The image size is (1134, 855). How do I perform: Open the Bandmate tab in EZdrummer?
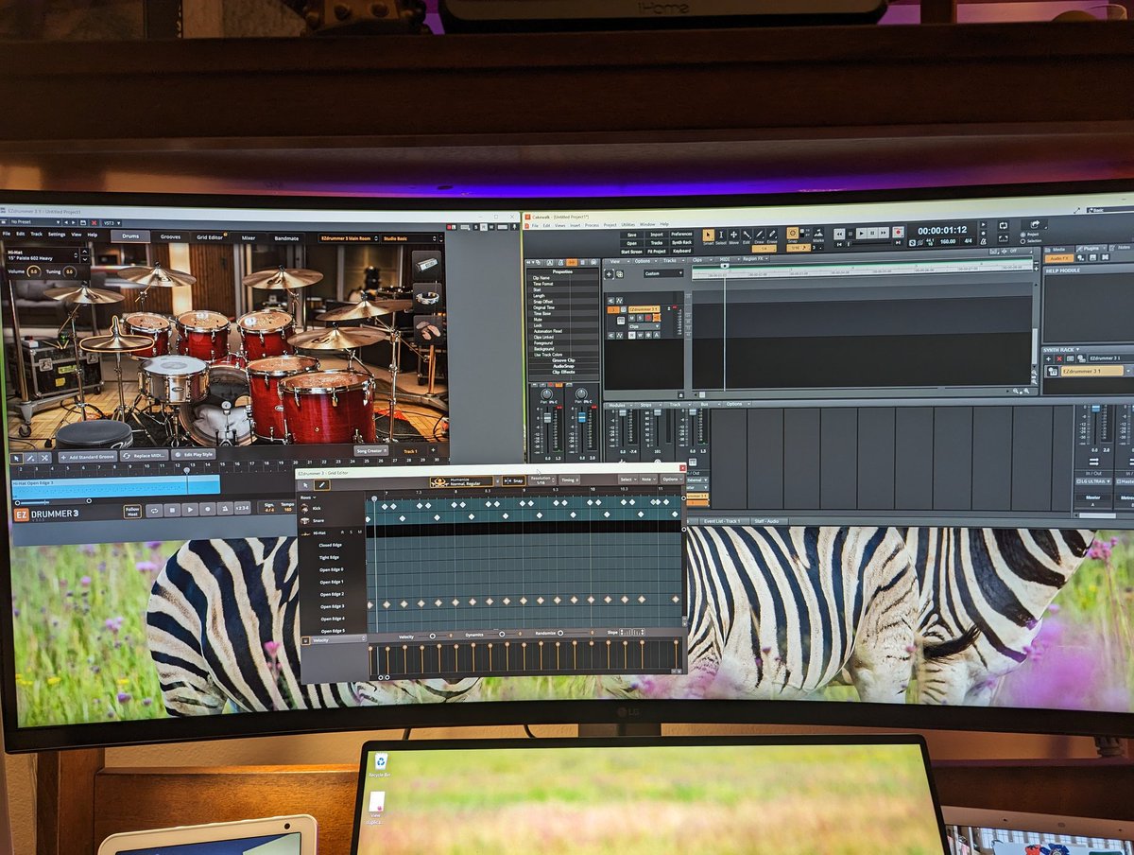coord(286,238)
